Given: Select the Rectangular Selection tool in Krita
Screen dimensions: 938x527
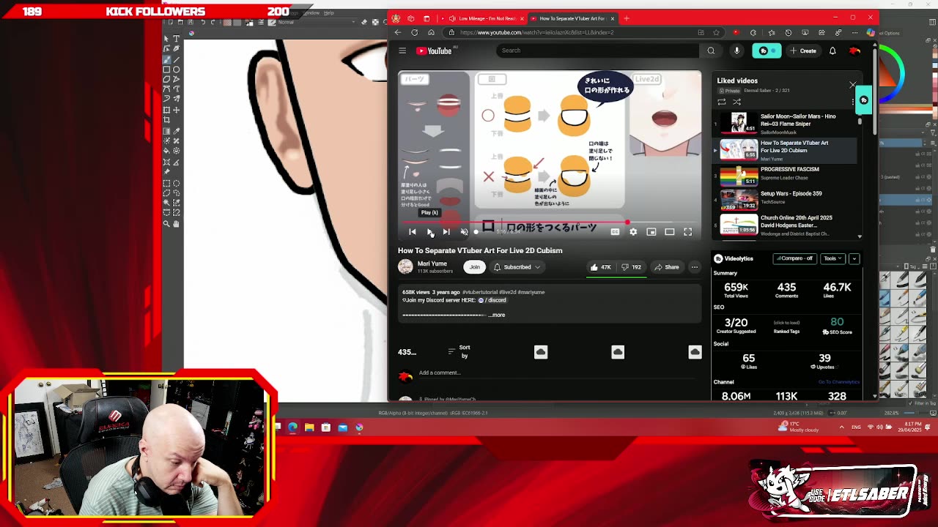Looking at the screenshot, I should point(166,182).
